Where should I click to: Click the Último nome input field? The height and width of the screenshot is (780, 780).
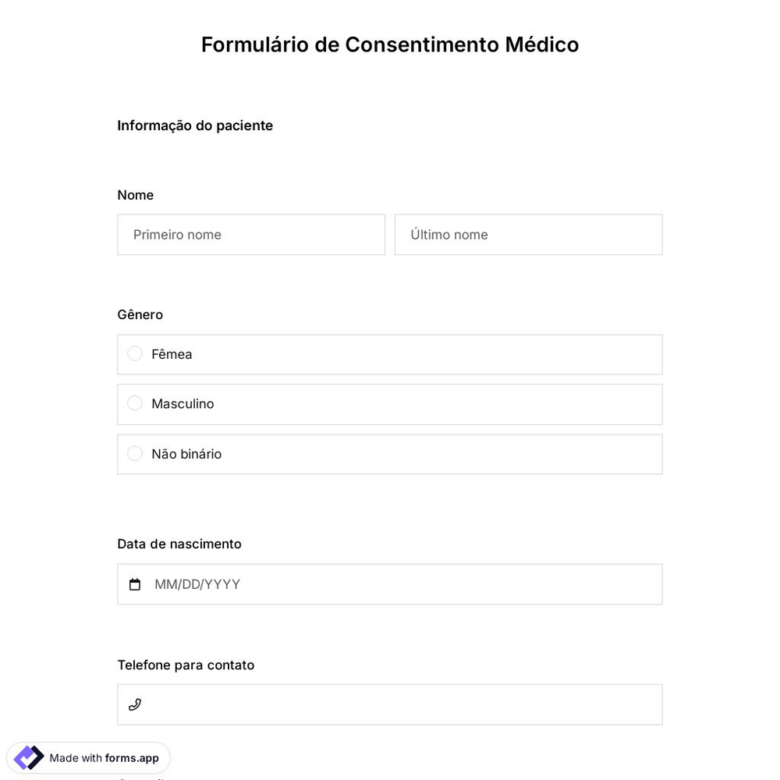point(528,234)
